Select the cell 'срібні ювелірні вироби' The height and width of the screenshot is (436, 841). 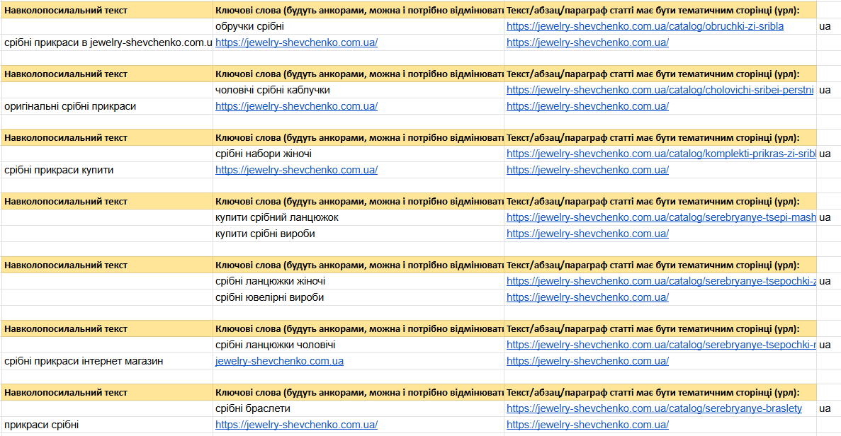[359, 297]
